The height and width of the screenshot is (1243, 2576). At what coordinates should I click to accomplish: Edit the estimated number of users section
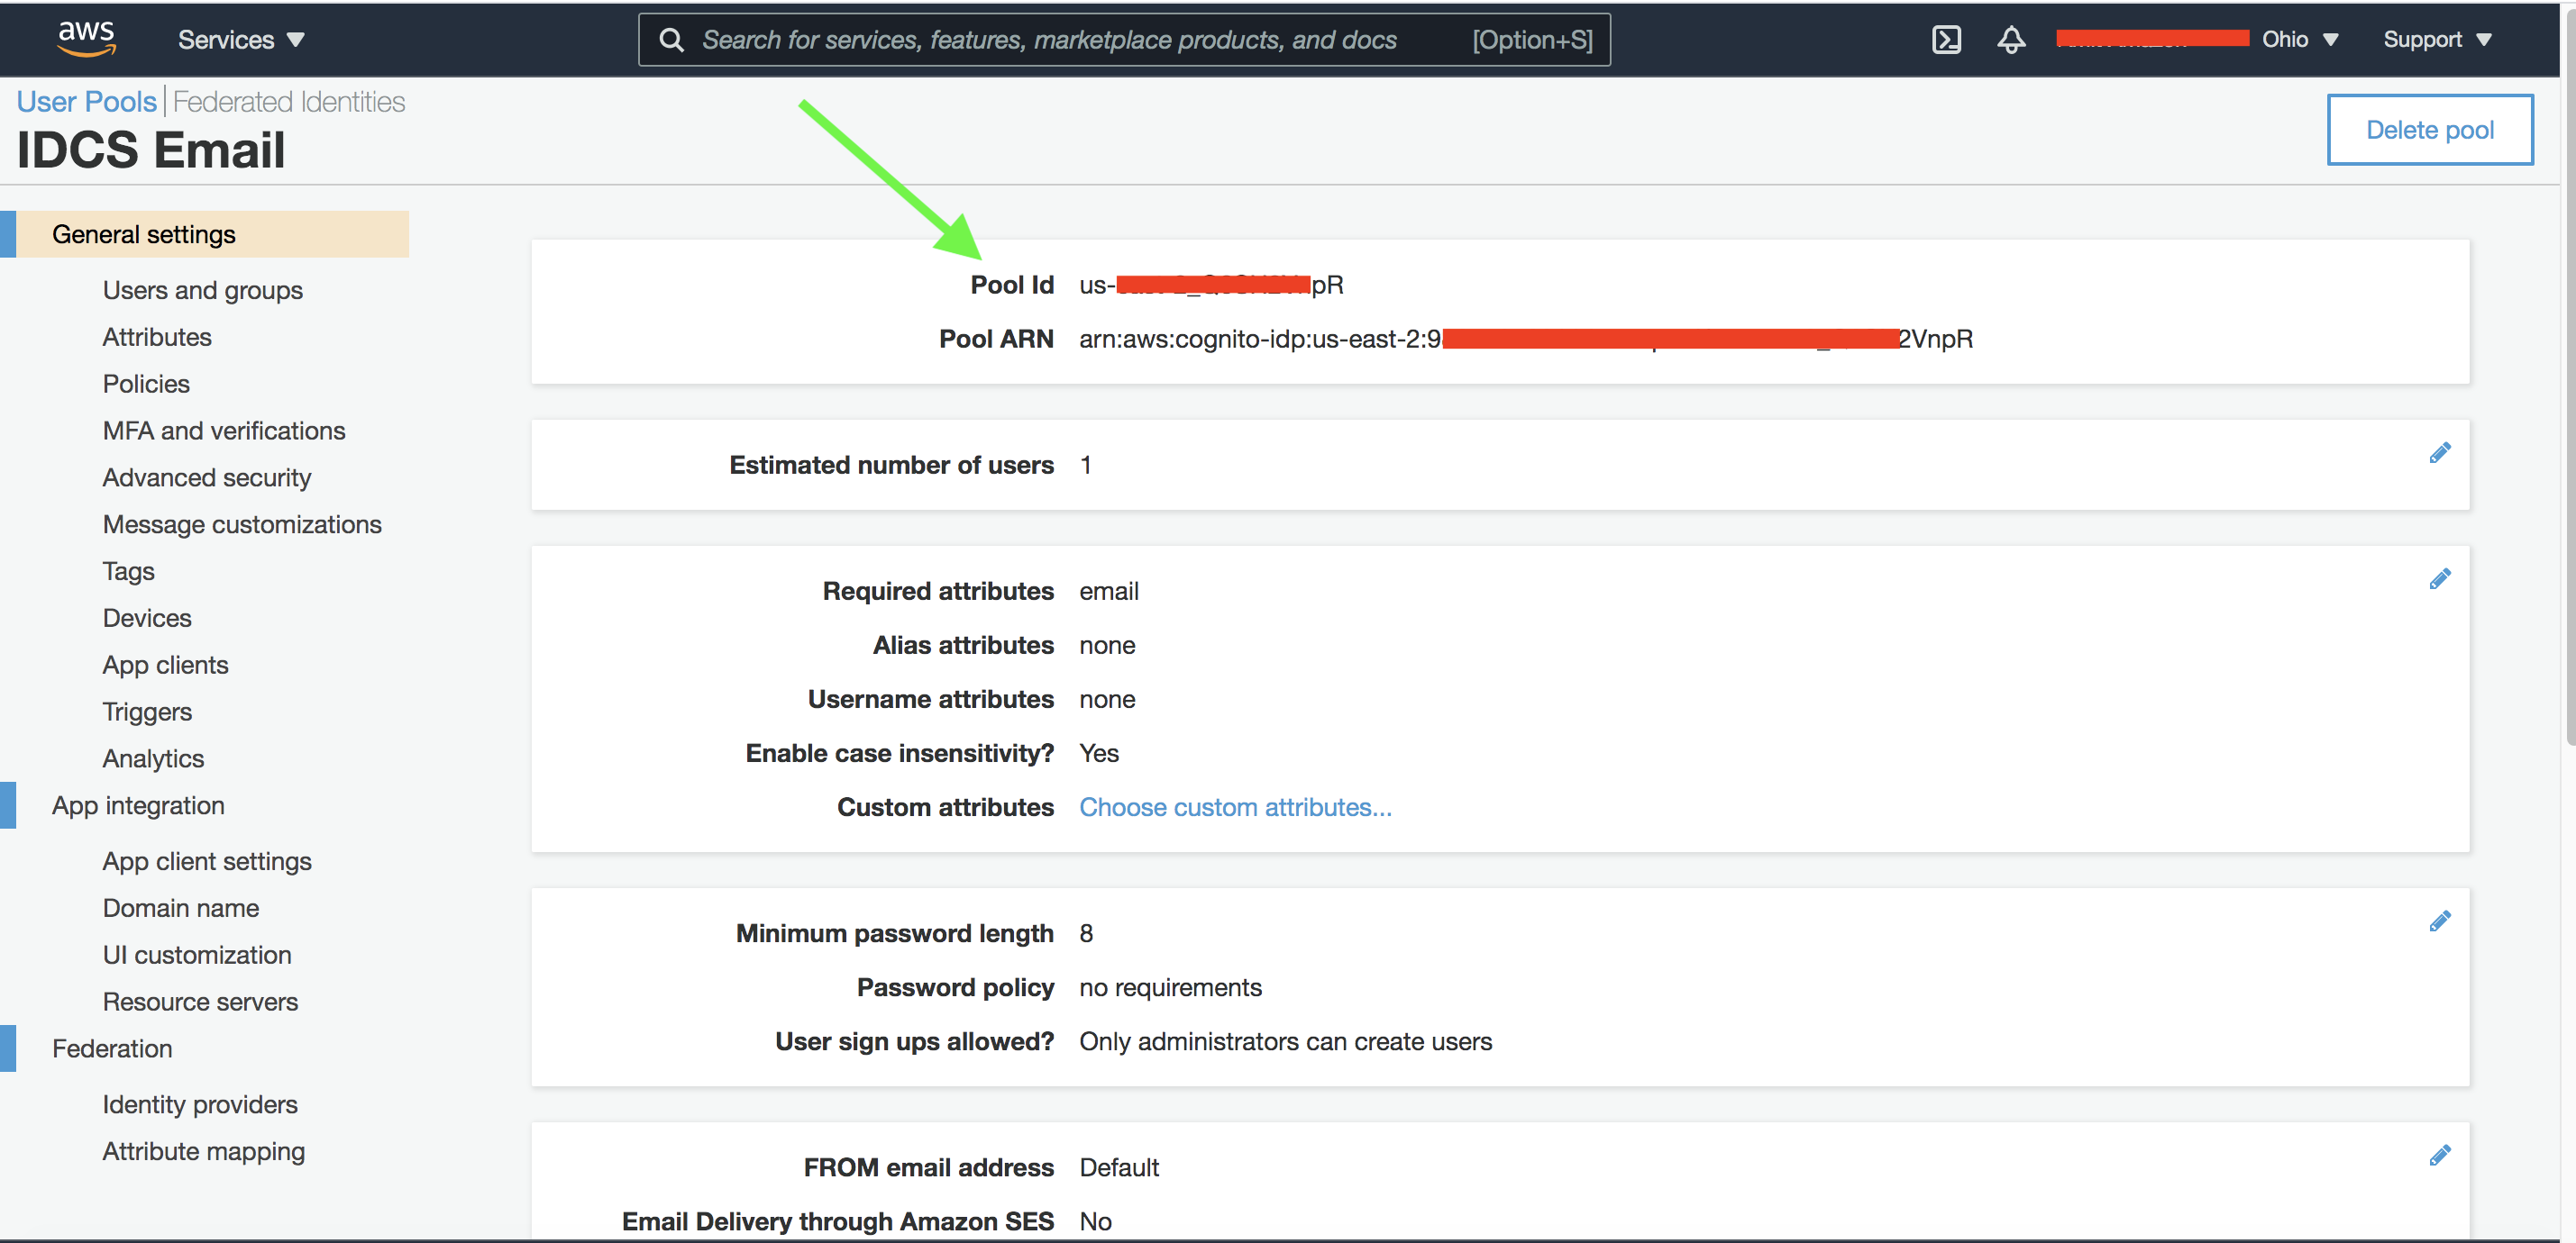click(x=2439, y=454)
